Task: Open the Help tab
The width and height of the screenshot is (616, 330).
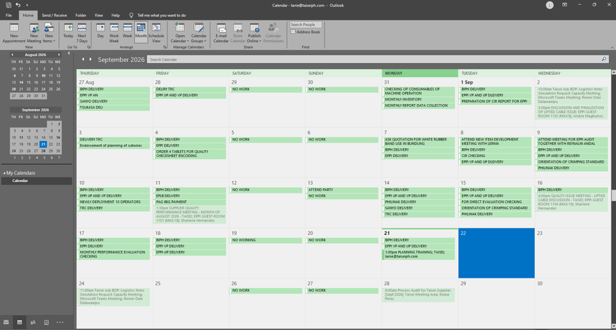Action: click(116, 15)
